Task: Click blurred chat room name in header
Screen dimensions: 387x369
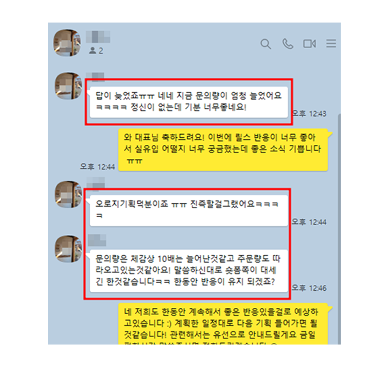Action: (x=98, y=37)
